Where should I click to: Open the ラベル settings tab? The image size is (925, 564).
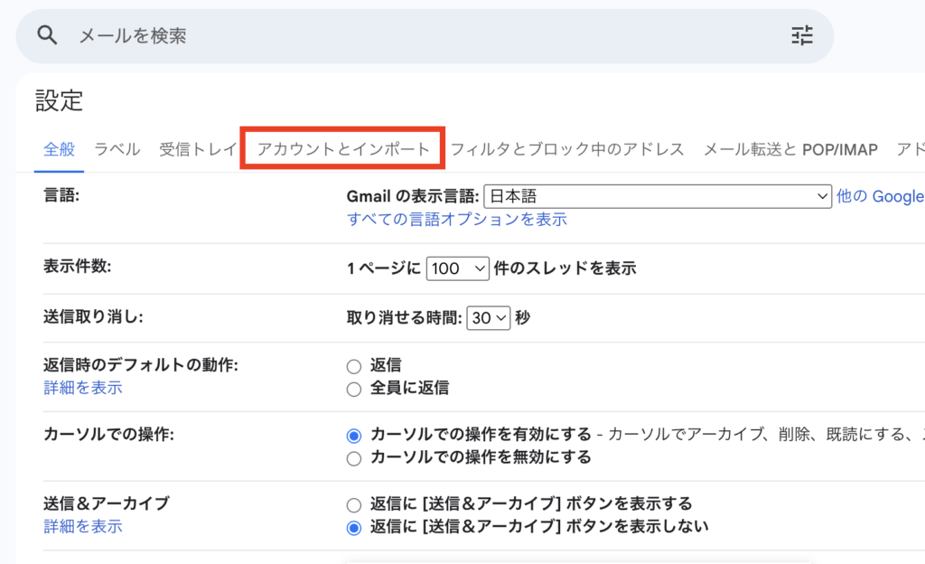(x=117, y=149)
